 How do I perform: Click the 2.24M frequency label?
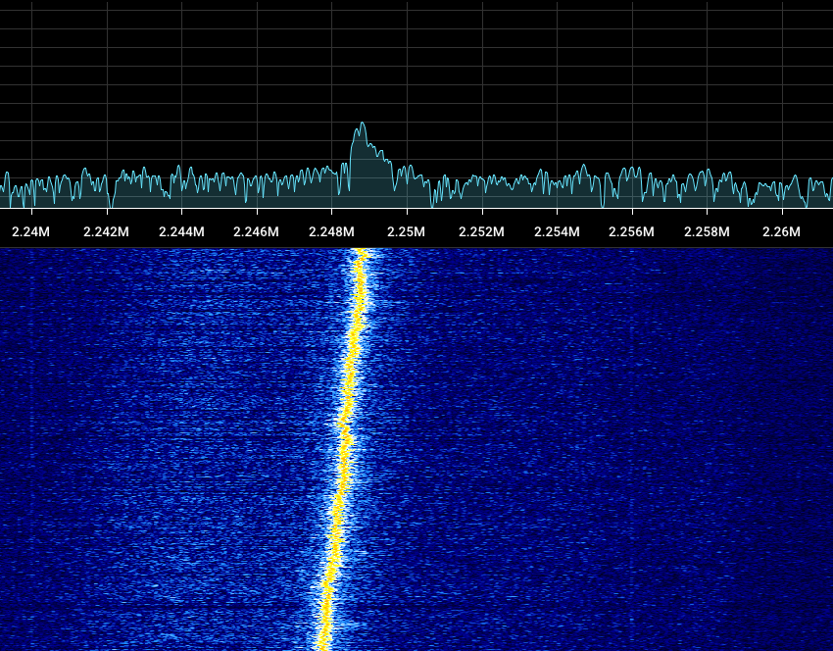[x=30, y=232]
